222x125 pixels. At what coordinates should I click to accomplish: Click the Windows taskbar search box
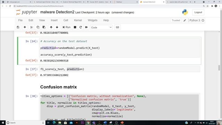pyautogui.click(x=25, y=123)
